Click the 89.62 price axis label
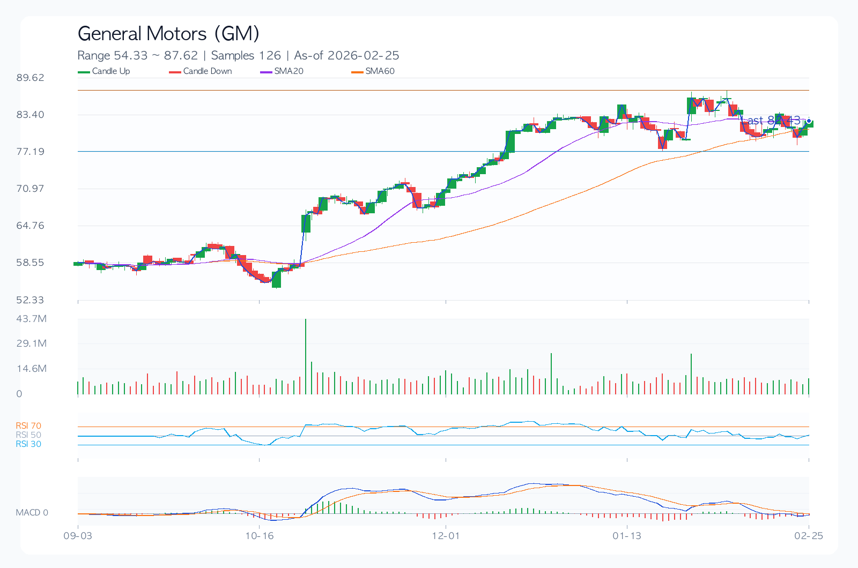This screenshot has width=858, height=568. [31, 78]
